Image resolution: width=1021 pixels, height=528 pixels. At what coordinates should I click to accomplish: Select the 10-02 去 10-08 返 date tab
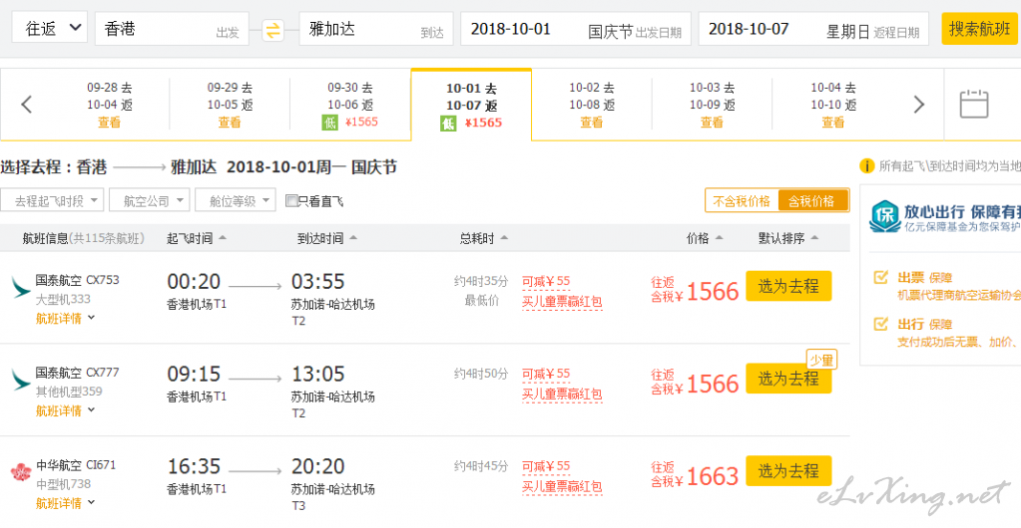(591, 104)
